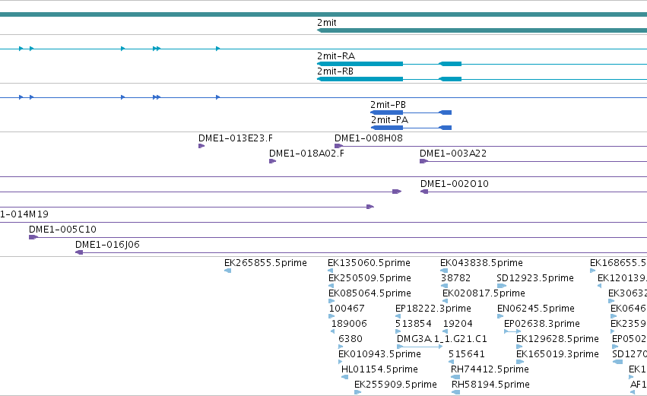The height and width of the screenshot is (396, 647).
Task: Select the EK043838.5prime EST label
Action: pos(481,263)
